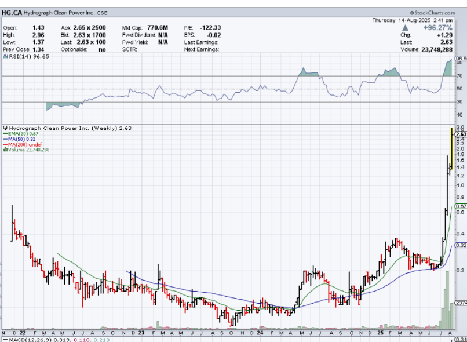The image size is (467, 342).
Task: Select the Hydrograph Clean Power Inc. header name
Action: point(59,12)
